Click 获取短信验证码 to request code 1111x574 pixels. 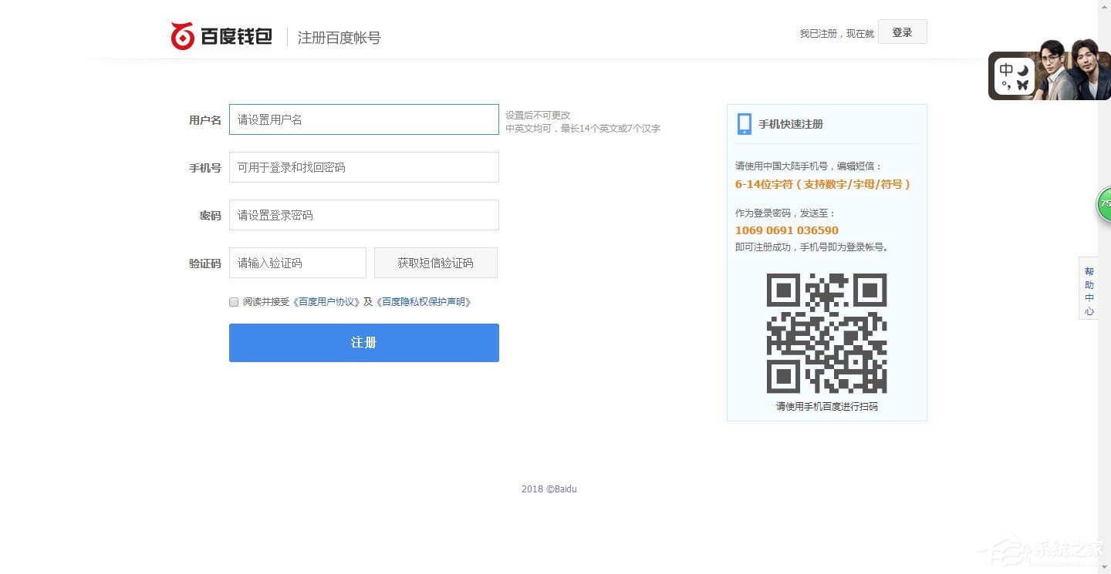[x=435, y=263]
